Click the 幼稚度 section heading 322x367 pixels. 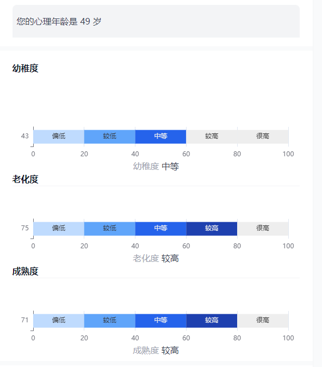(25, 69)
